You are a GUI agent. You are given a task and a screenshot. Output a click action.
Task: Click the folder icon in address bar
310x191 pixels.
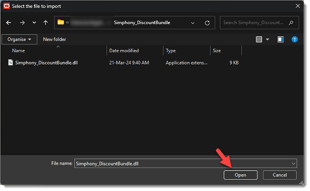[x=61, y=22]
